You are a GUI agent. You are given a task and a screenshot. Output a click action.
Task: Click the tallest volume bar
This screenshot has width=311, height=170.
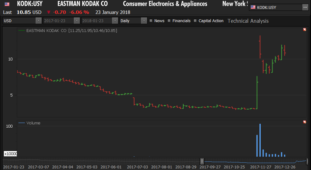coord(260,140)
